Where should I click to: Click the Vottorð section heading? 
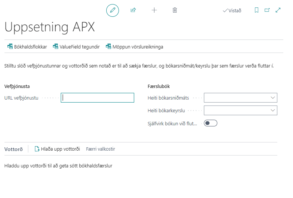click(x=13, y=149)
